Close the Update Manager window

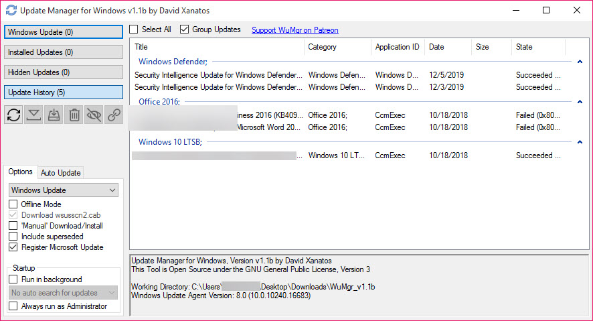click(x=576, y=10)
